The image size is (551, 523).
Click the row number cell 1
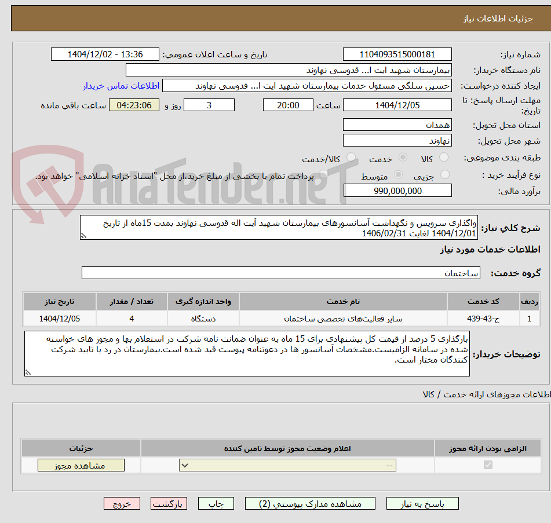(x=529, y=319)
